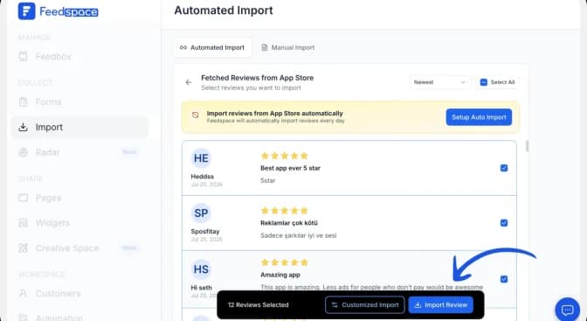
Task: Click the Forms clipboard icon
Action: pyautogui.click(x=24, y=102)
